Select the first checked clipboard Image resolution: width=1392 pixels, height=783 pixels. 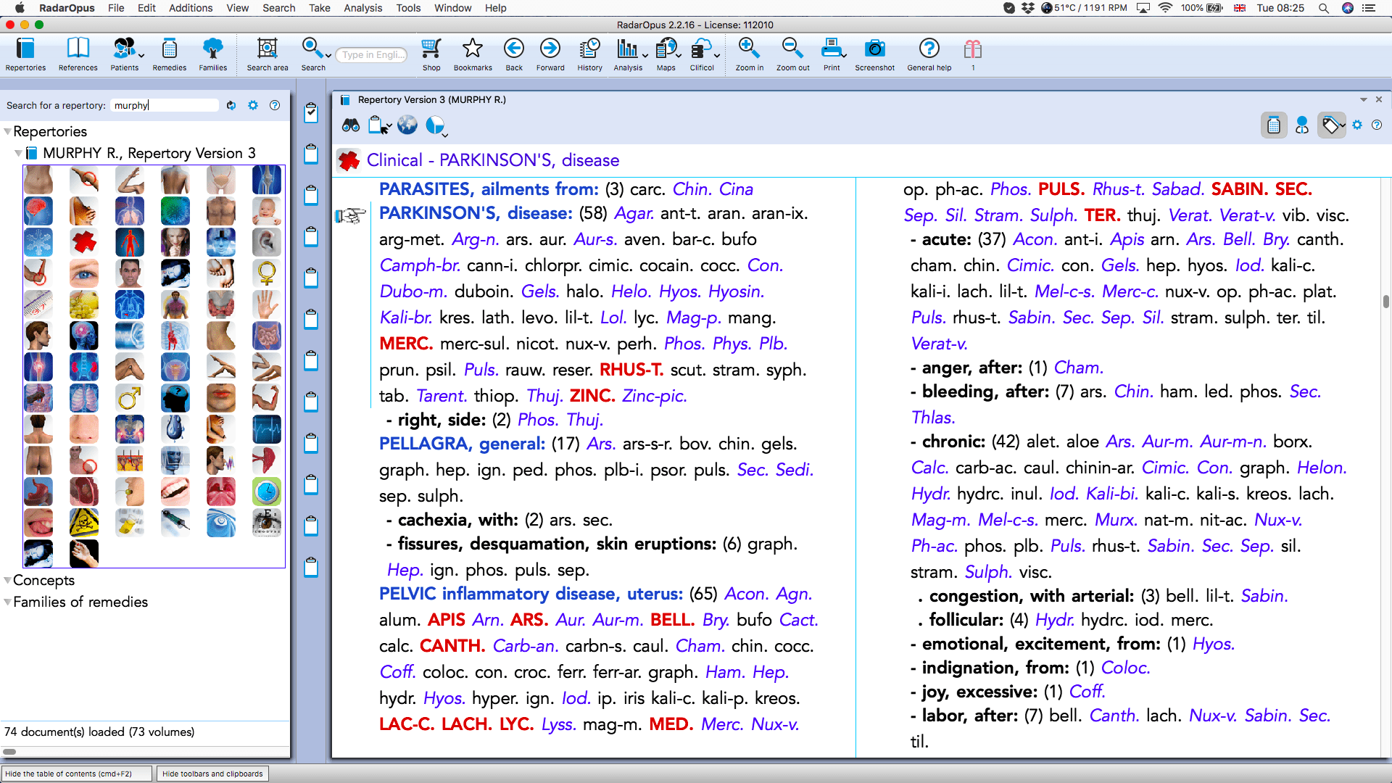[x=311, y=112]
